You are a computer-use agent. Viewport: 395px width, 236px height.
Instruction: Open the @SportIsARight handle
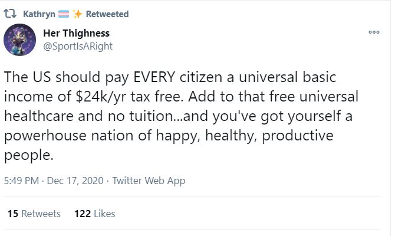point(78,47)
